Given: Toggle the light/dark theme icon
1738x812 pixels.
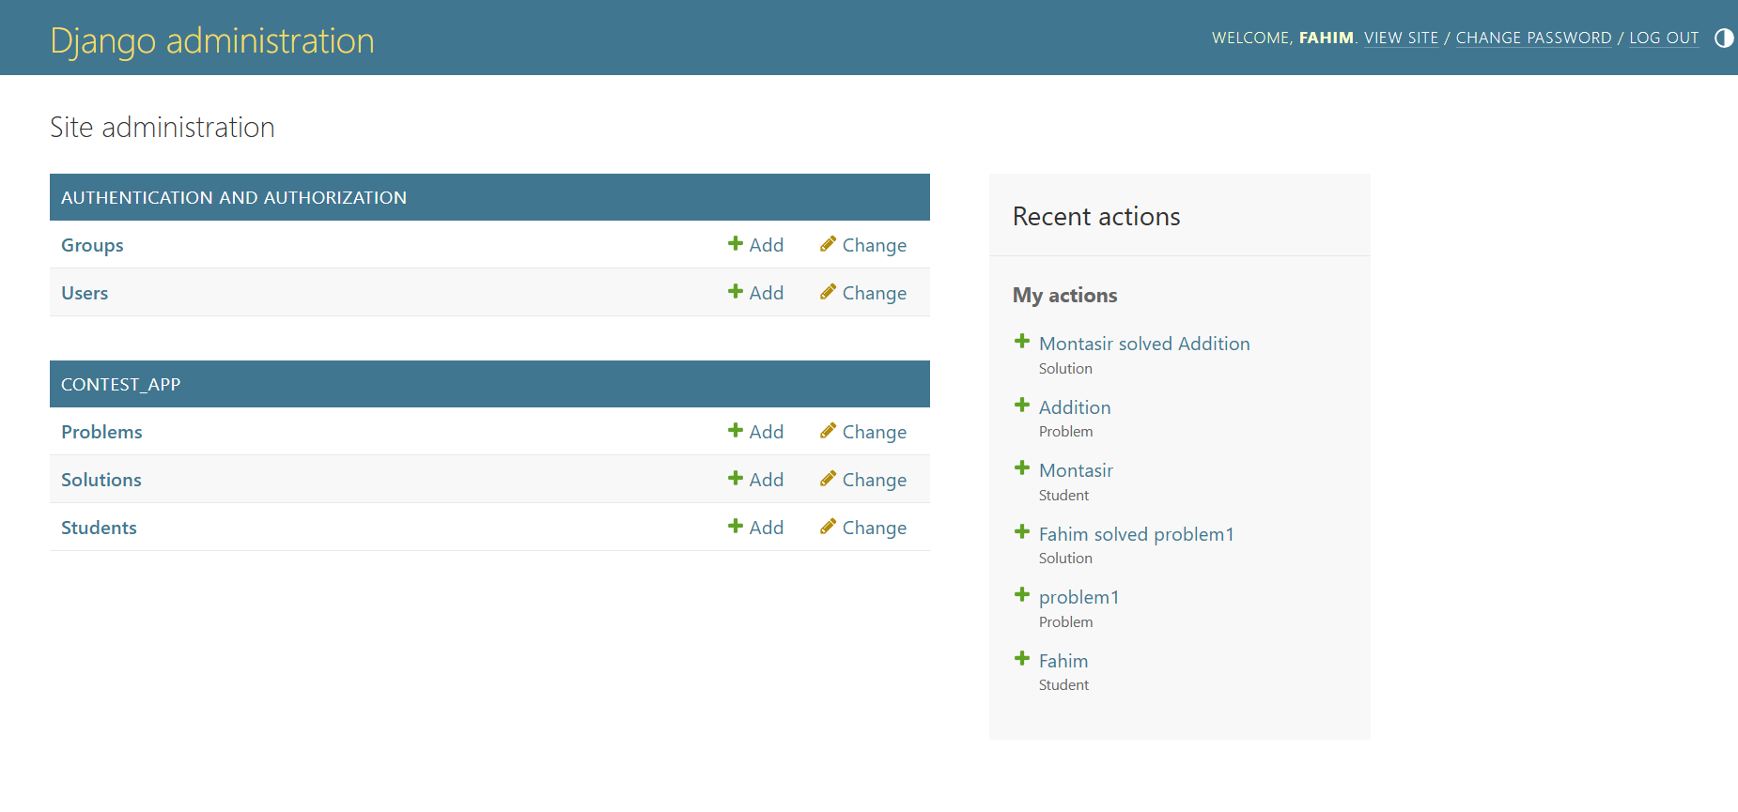Looking at the screenshot, I should point(1724,38).
